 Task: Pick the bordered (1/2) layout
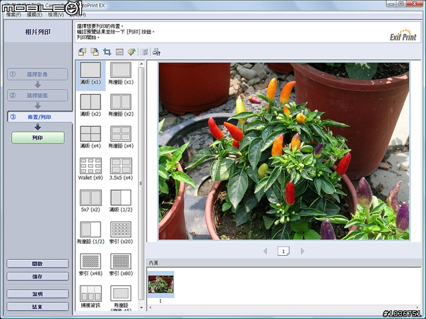91,233
